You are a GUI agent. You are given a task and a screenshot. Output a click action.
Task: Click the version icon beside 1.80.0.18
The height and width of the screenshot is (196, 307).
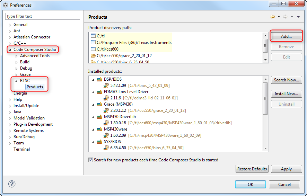pyautogui.click(x=106, y=123)
